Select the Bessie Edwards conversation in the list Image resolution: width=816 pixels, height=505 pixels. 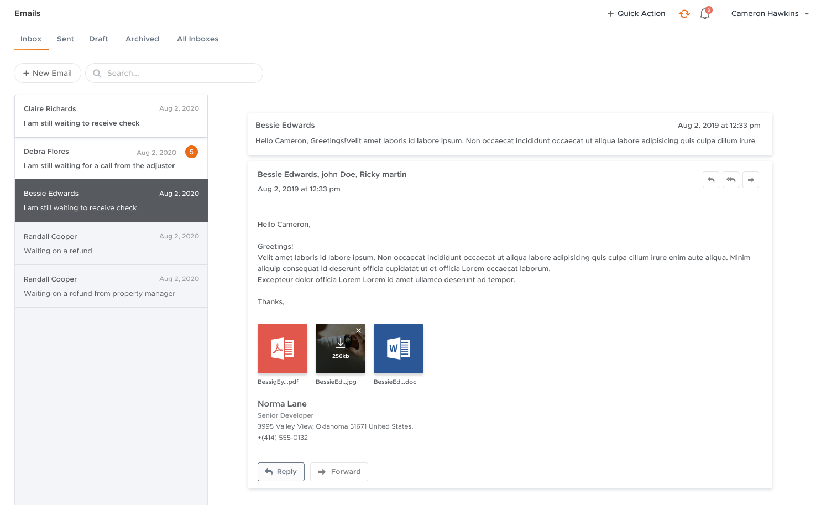[111, 200]
